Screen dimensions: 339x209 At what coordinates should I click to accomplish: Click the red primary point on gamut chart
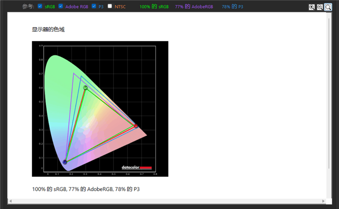[x=136, y=126]
